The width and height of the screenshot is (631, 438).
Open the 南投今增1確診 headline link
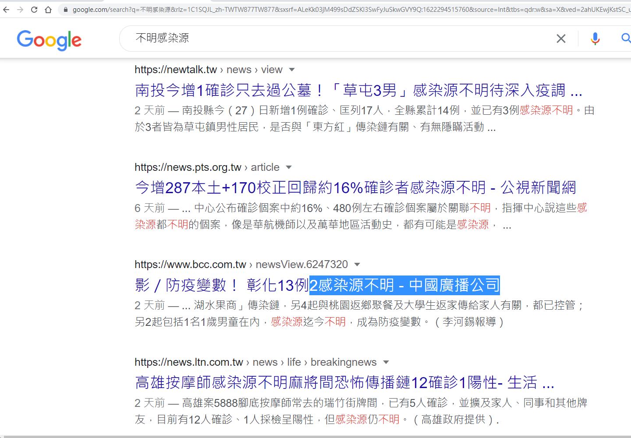pos(358,90)
